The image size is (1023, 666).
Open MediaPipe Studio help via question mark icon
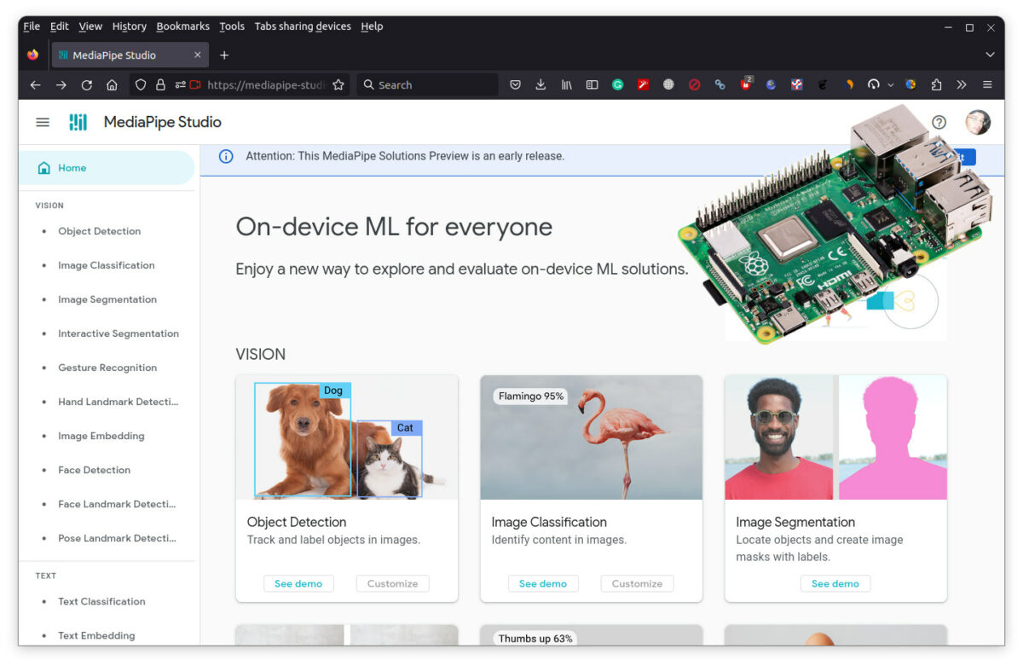(939, 122)
